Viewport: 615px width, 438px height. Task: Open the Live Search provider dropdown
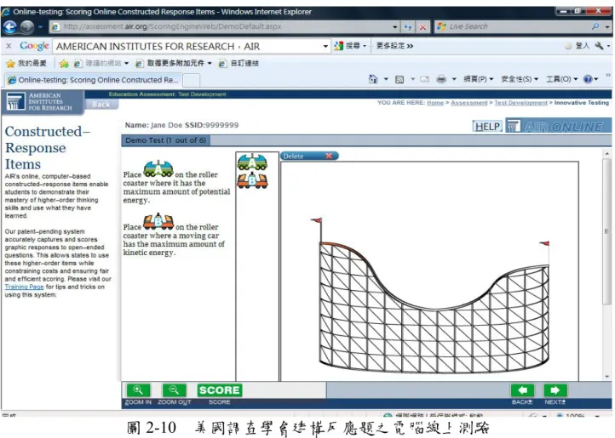point(607,27)
